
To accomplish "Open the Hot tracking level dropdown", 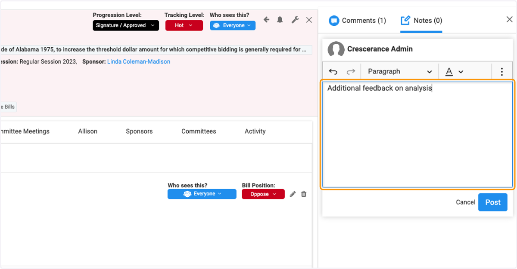I will pos(184,25).
